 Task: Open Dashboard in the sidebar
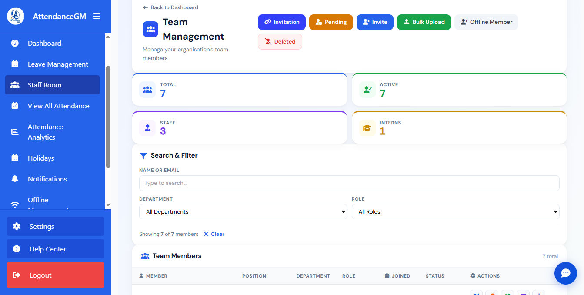point(52,43)
